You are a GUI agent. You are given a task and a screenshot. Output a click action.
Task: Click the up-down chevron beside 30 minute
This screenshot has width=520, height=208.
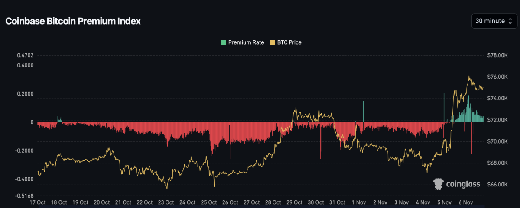click(510, 21)
